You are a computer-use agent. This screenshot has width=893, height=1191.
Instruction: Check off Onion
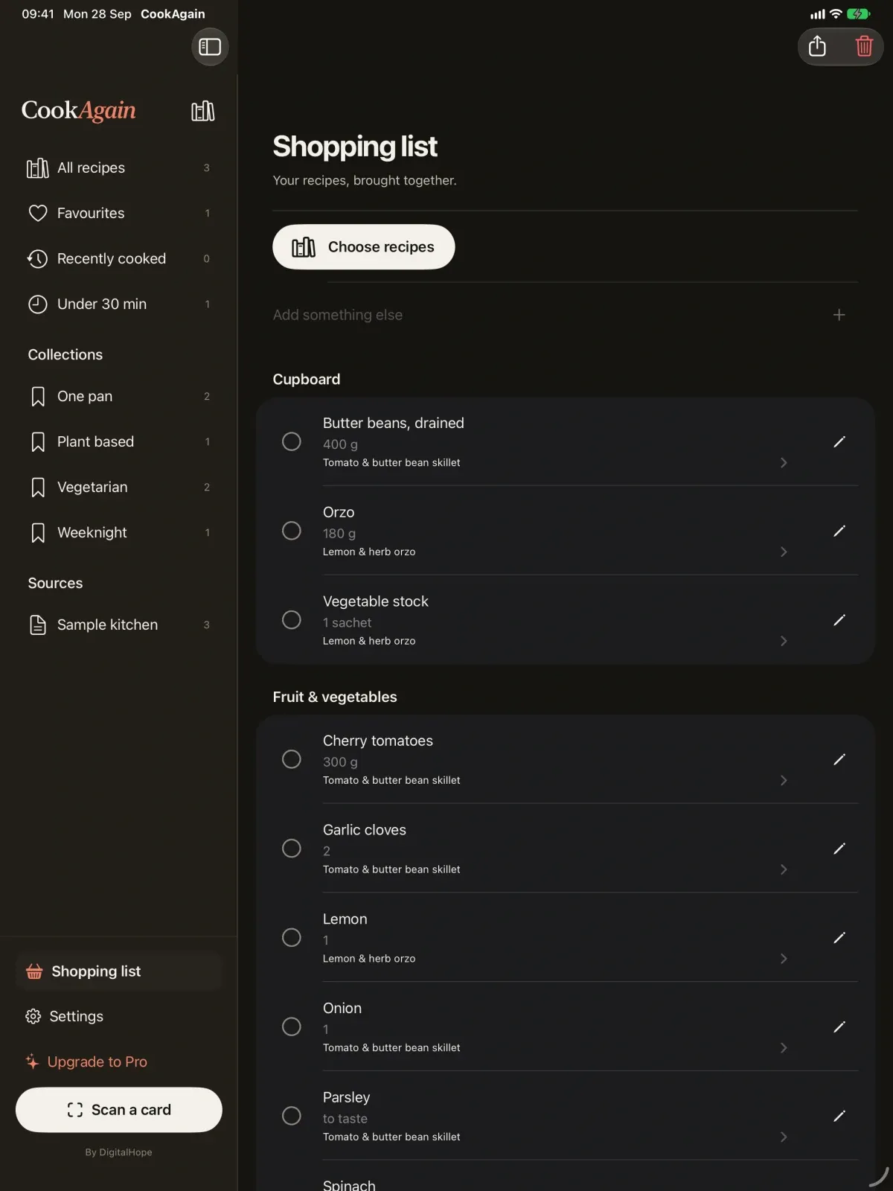coord(292,1026)
